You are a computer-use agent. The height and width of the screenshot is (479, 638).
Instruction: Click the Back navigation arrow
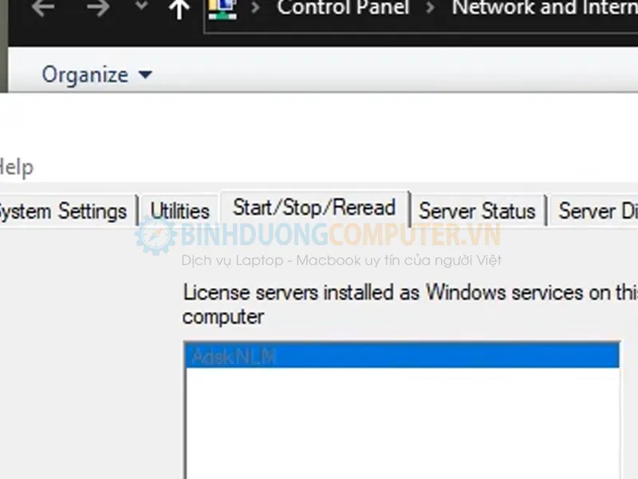tap(42, 9)
